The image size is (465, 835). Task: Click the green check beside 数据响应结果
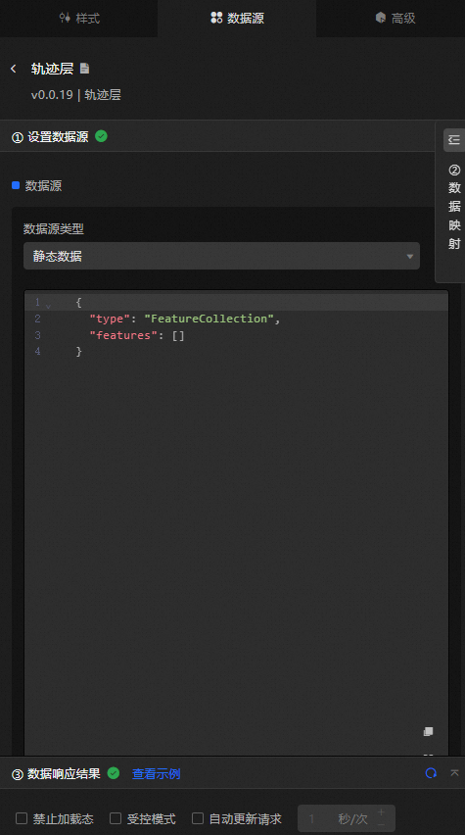[114, 772]
